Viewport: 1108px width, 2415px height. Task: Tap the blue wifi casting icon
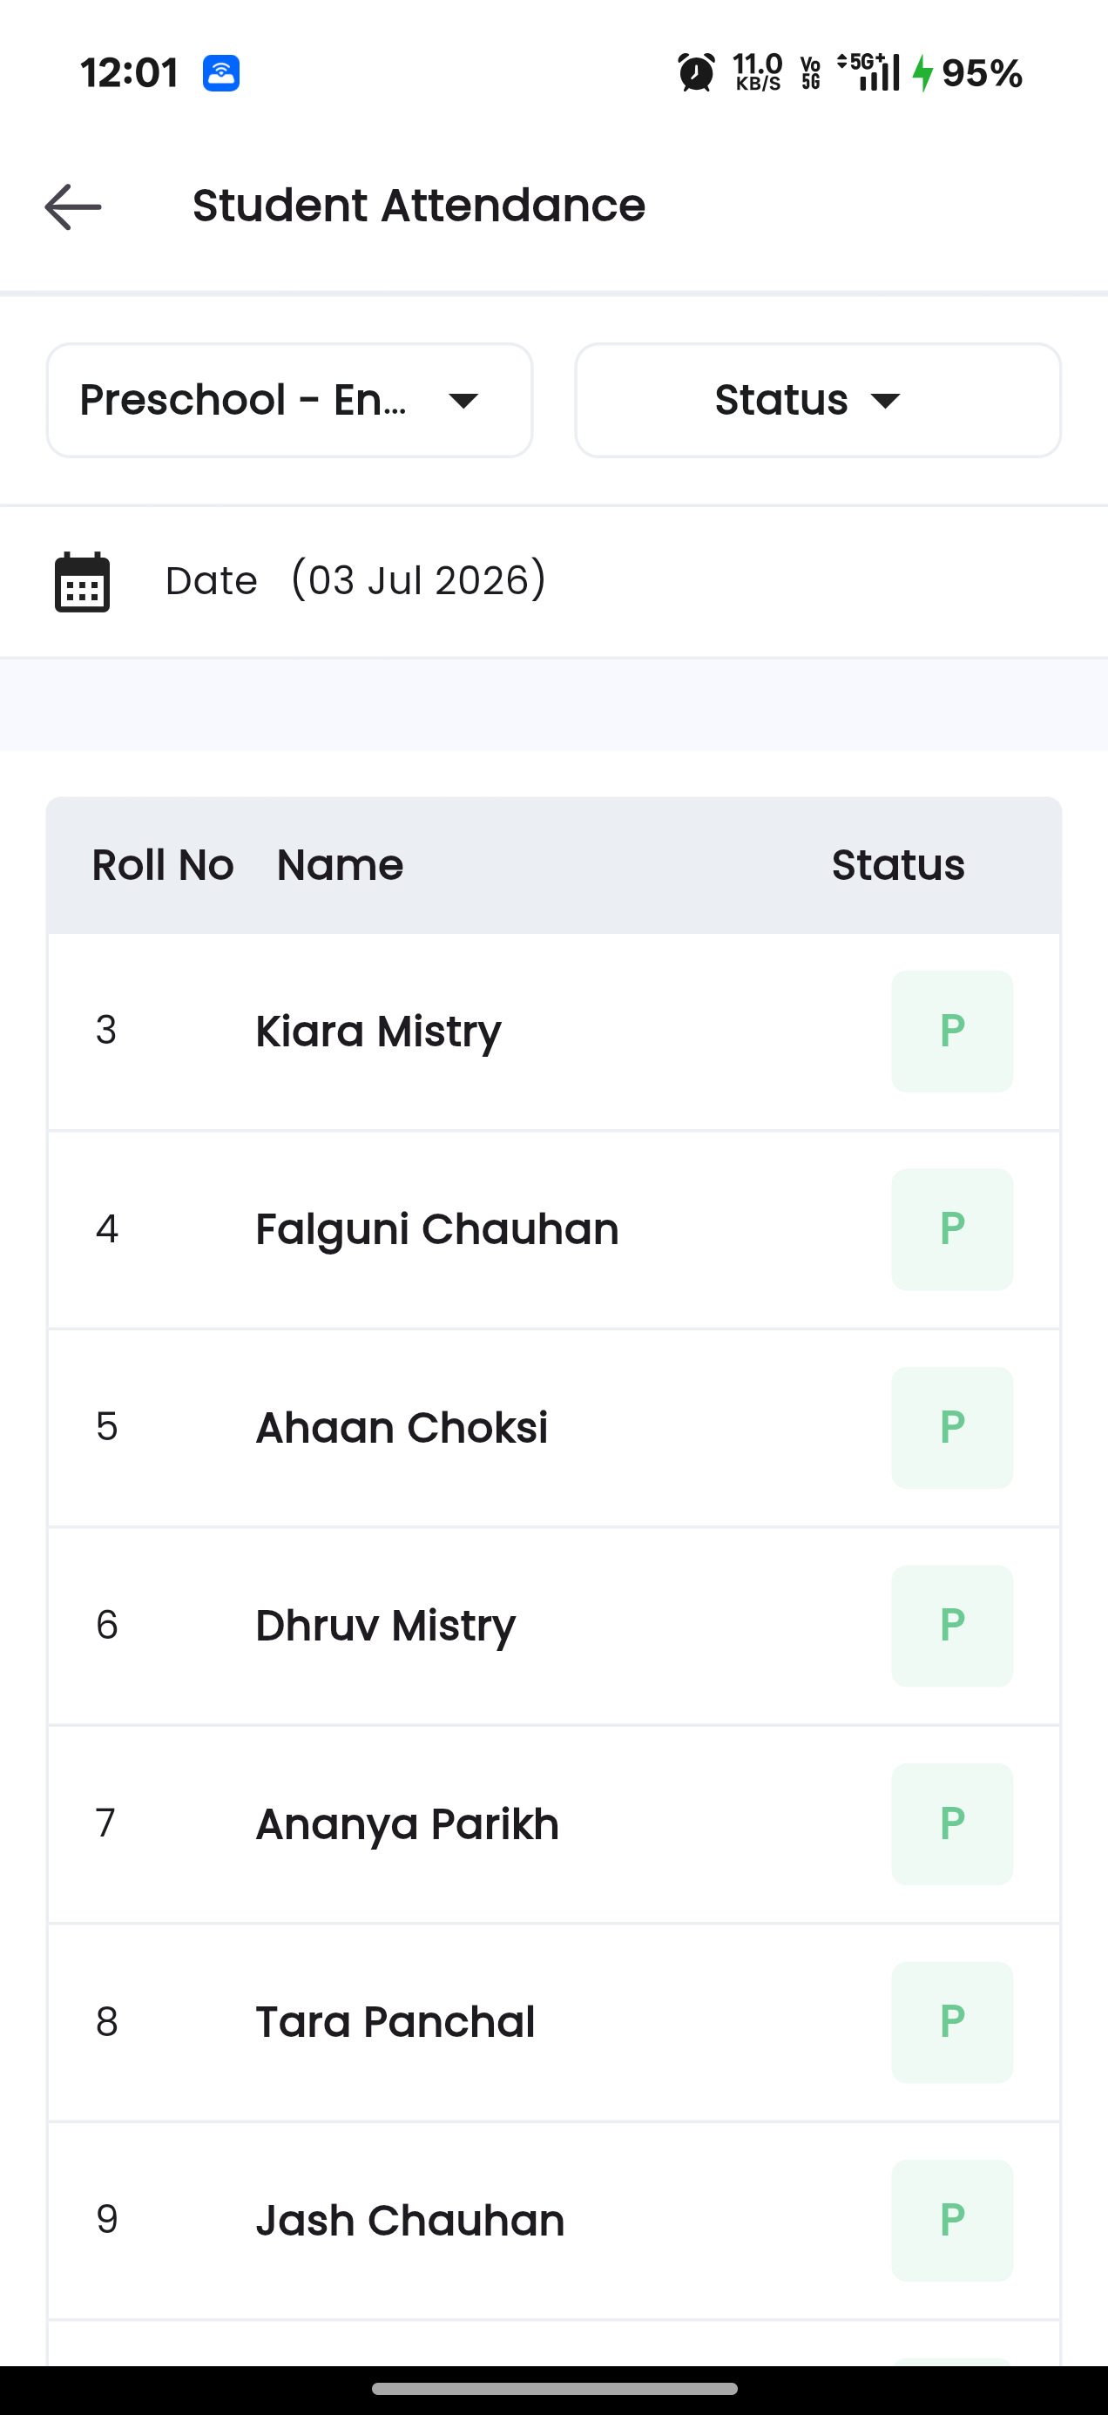(x=221, y=72)
